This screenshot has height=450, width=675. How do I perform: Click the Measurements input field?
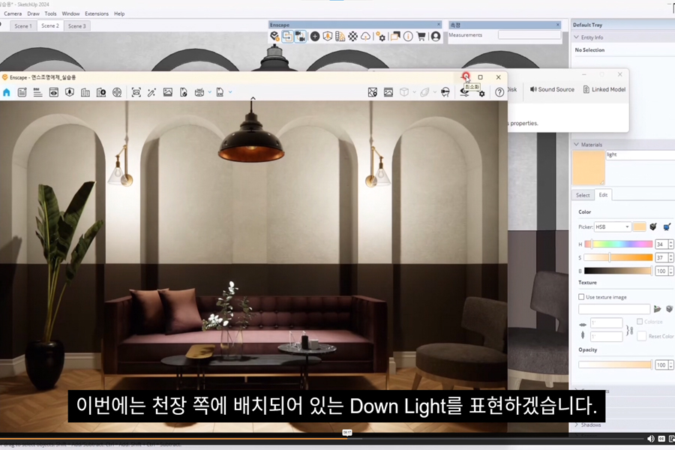[x=529, y=35]
